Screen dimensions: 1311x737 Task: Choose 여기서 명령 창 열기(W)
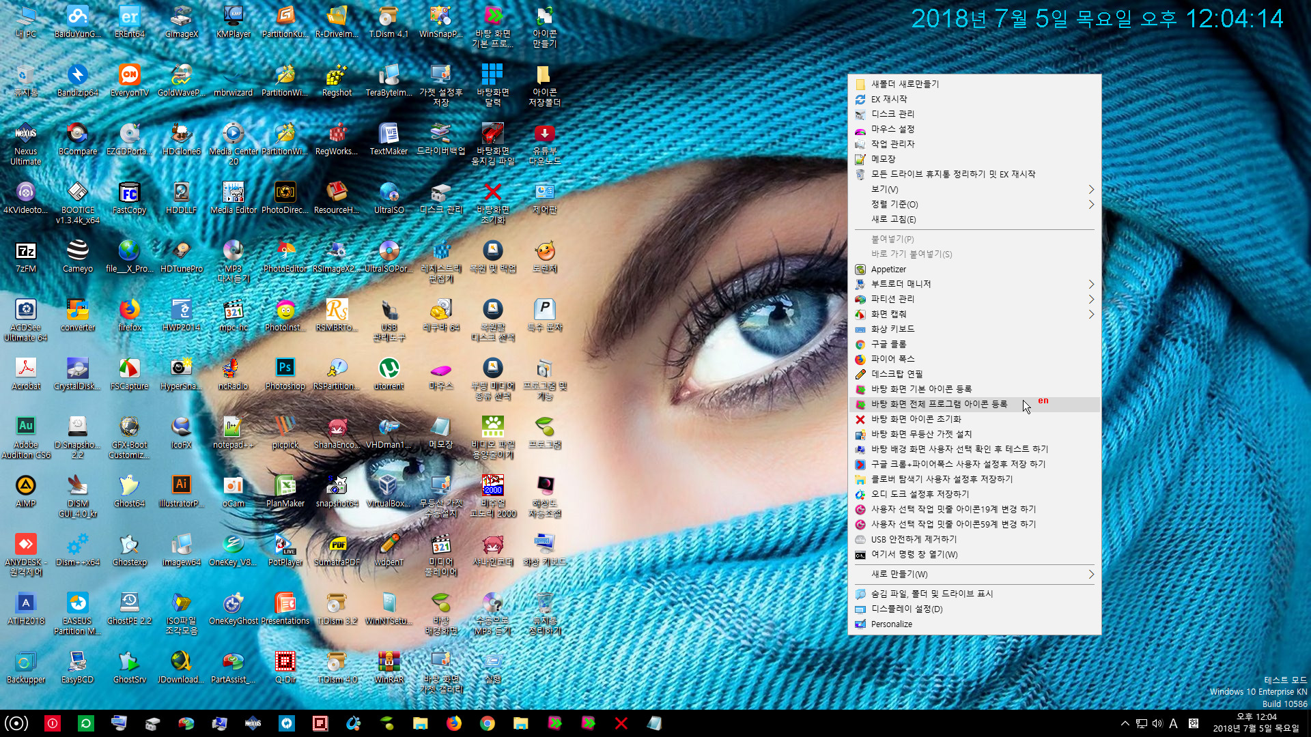[974, 554]
